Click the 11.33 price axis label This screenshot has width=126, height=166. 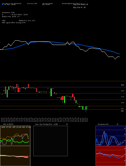(x=123, y=97)
